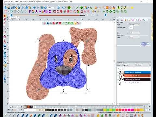
Task: Click the dark purple star shape in bottom toolbar
Action: click(60, 115)
